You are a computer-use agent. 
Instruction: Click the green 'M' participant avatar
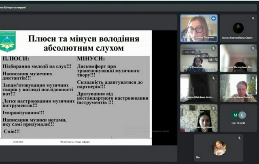pyautogui.click(x=235, y=115)
